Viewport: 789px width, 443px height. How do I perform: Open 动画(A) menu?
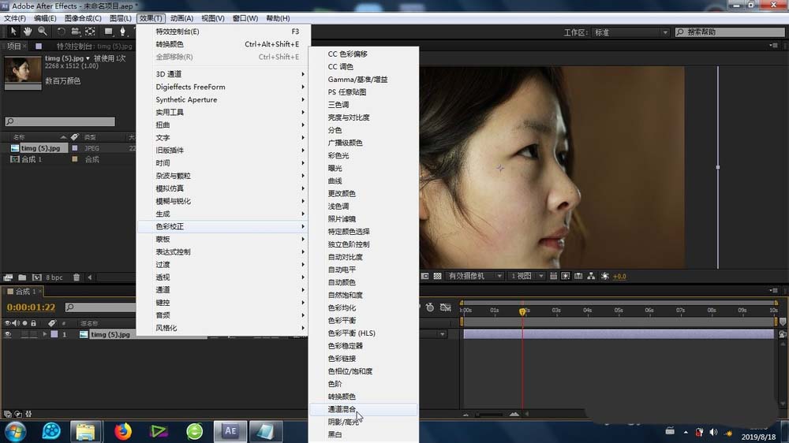tap(181, 18)
